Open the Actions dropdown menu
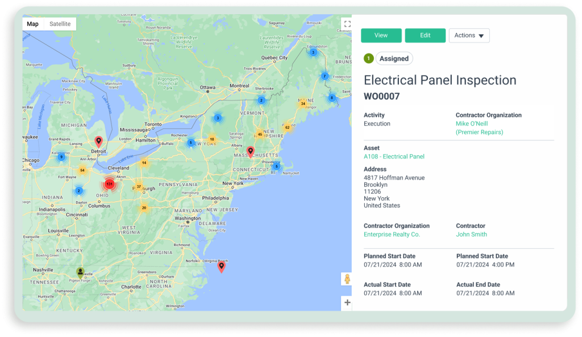 pyautogui.click(x=469, y=35)
